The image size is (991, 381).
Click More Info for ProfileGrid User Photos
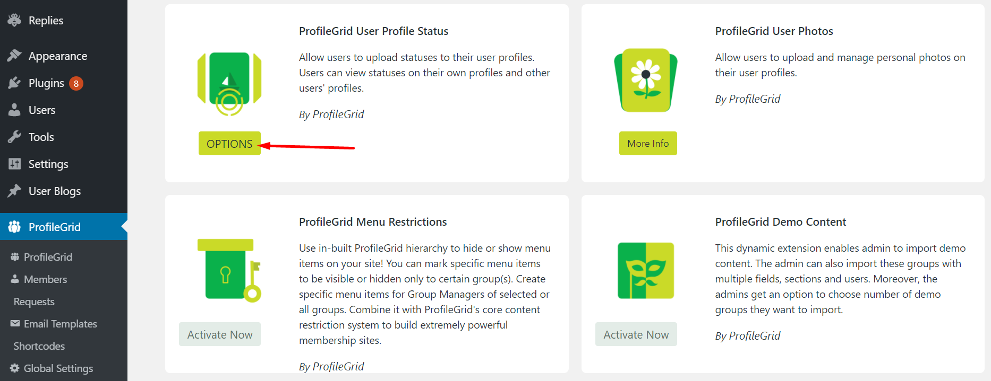click(647, 143)
